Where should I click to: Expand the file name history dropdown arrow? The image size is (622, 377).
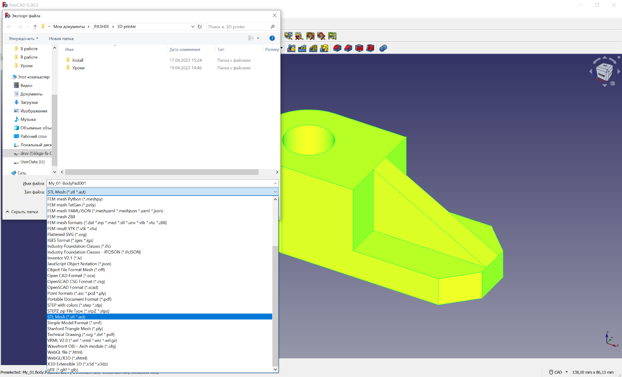275,183
